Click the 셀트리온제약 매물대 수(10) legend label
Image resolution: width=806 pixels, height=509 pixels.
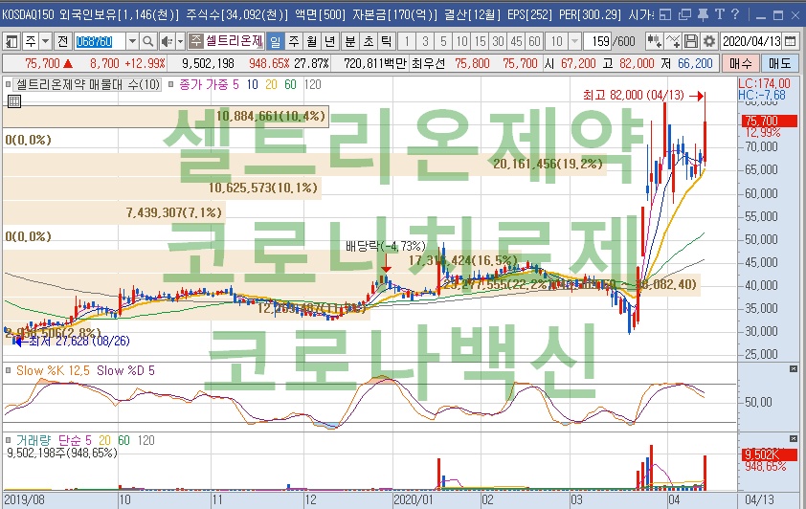click(x=88, y=84)
